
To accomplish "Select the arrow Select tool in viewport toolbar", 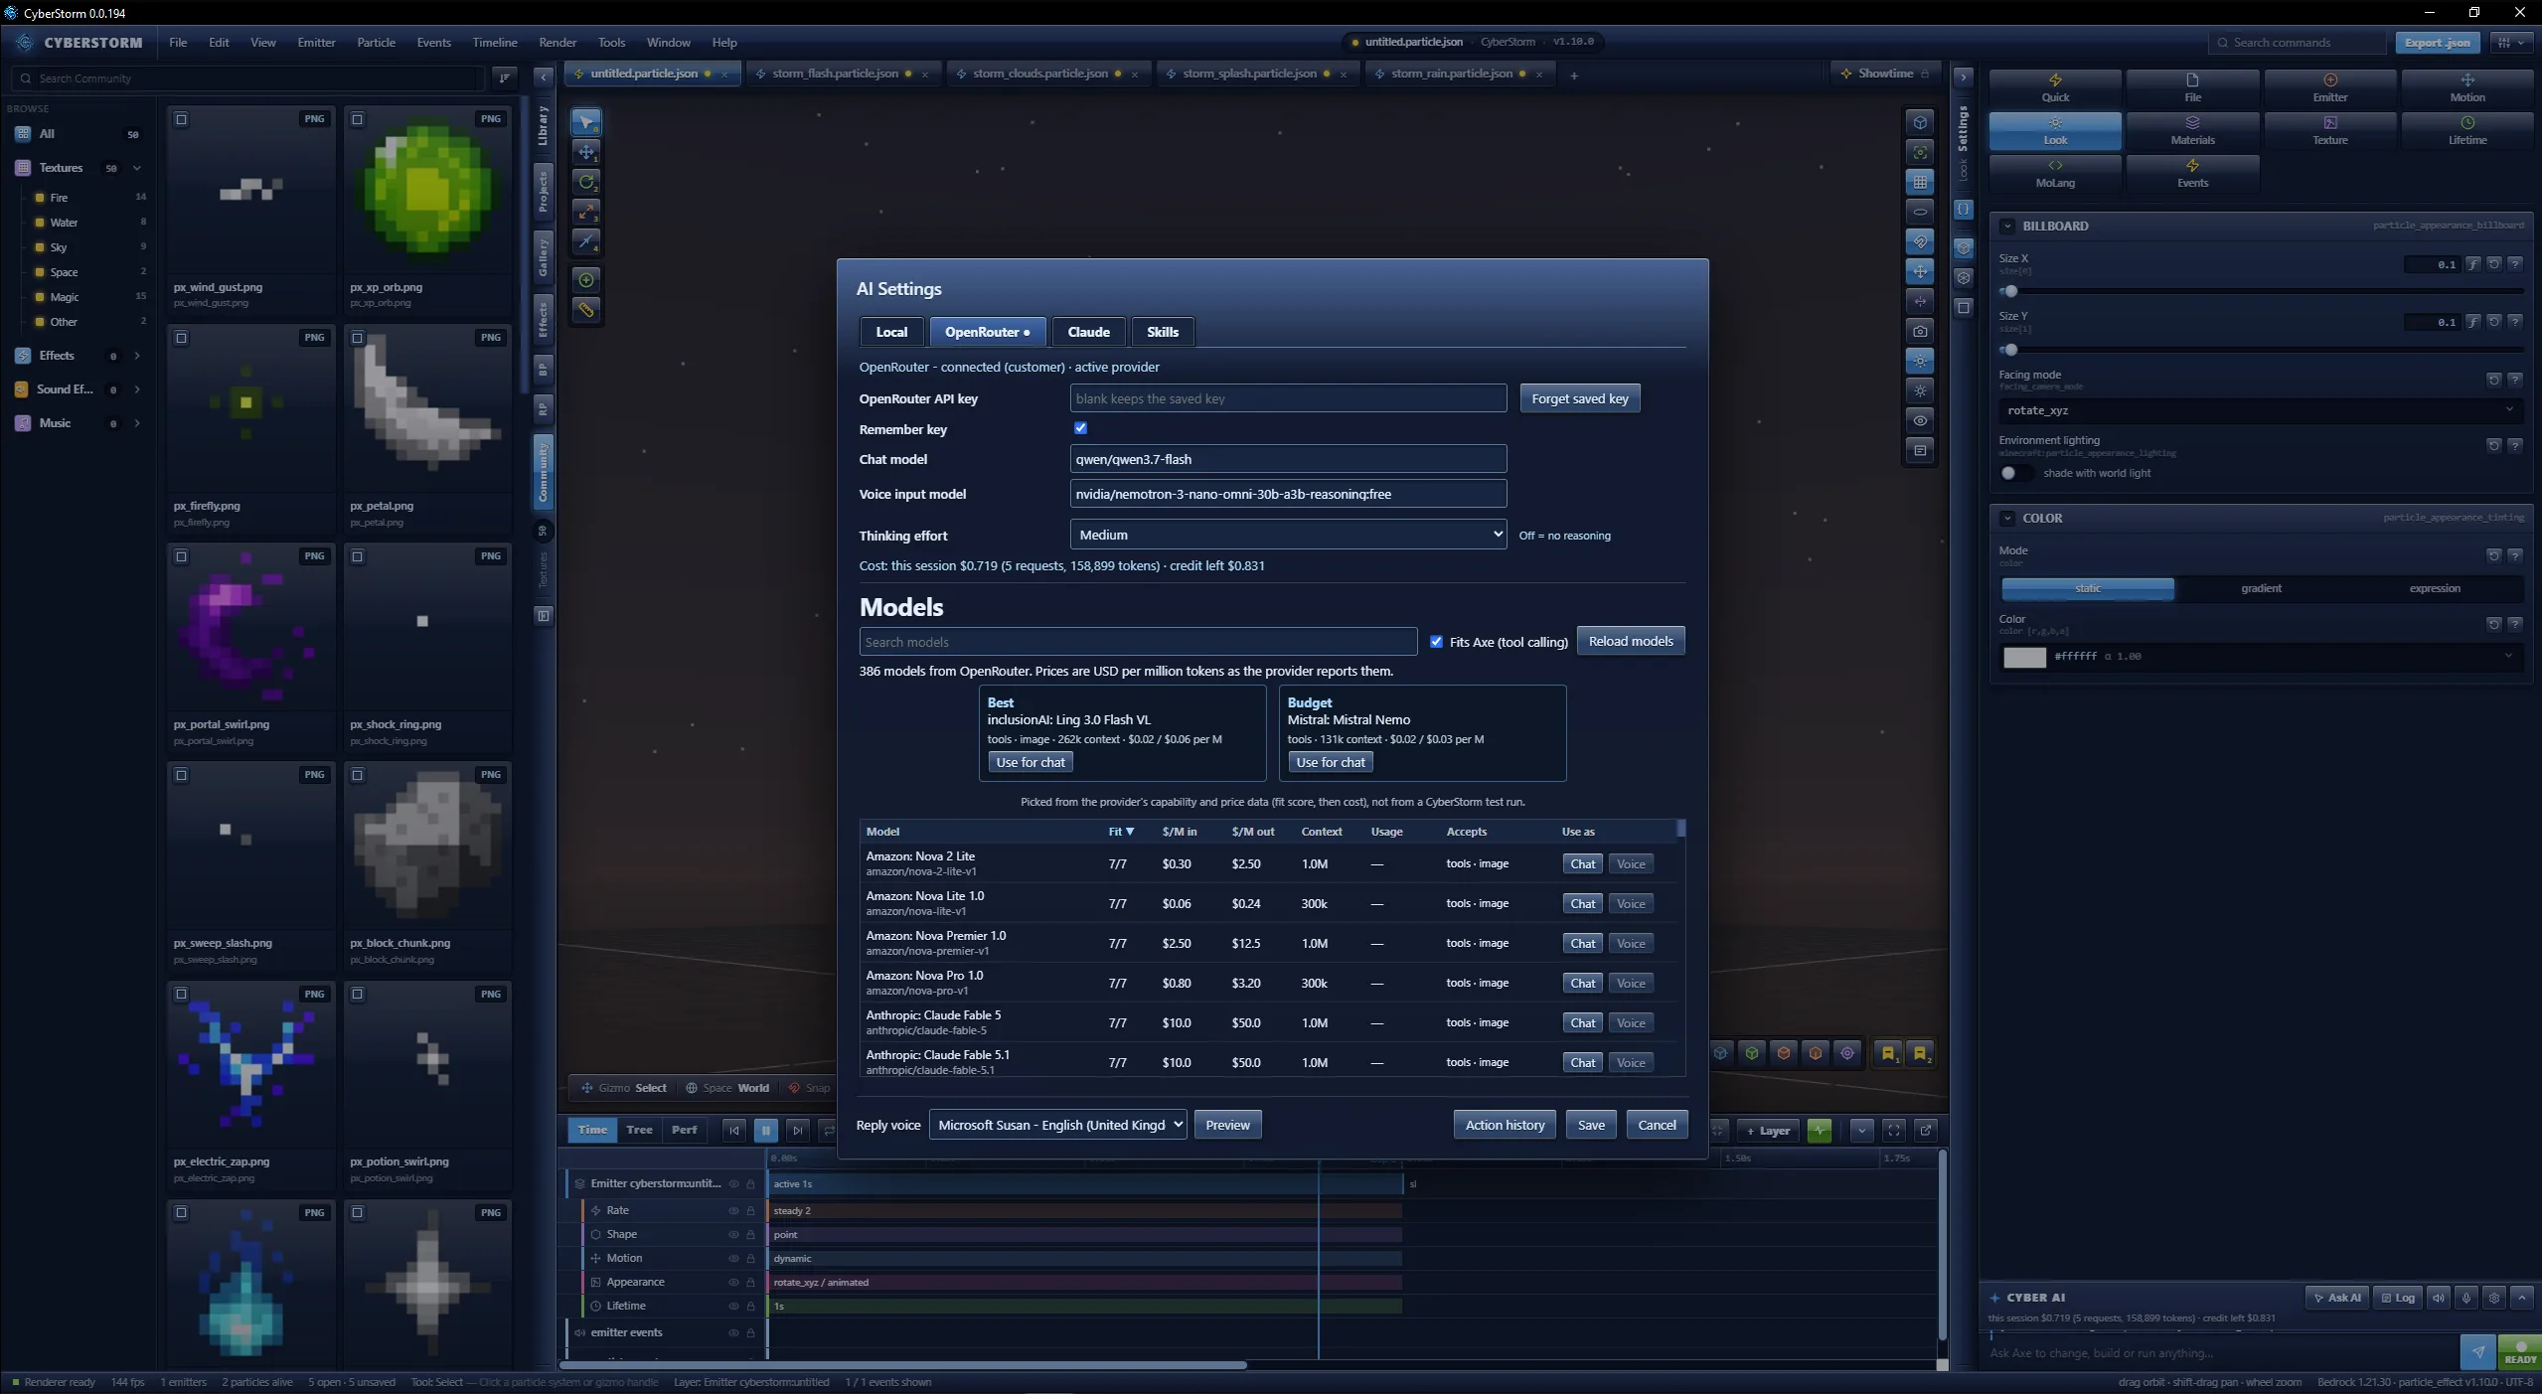I will (x=586, y=122).
